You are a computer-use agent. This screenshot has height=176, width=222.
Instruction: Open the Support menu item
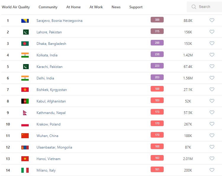pos(136,7)
